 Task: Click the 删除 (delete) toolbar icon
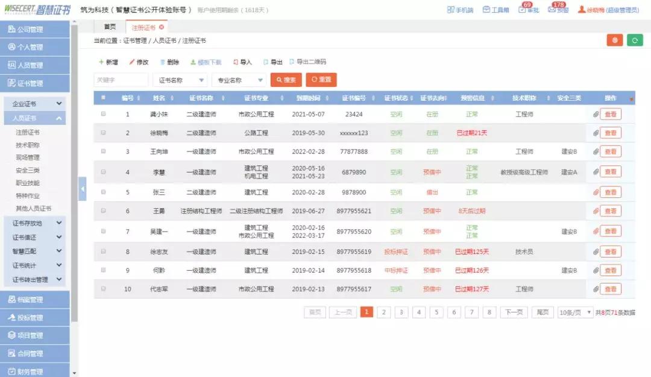click(x=162, y=62)
